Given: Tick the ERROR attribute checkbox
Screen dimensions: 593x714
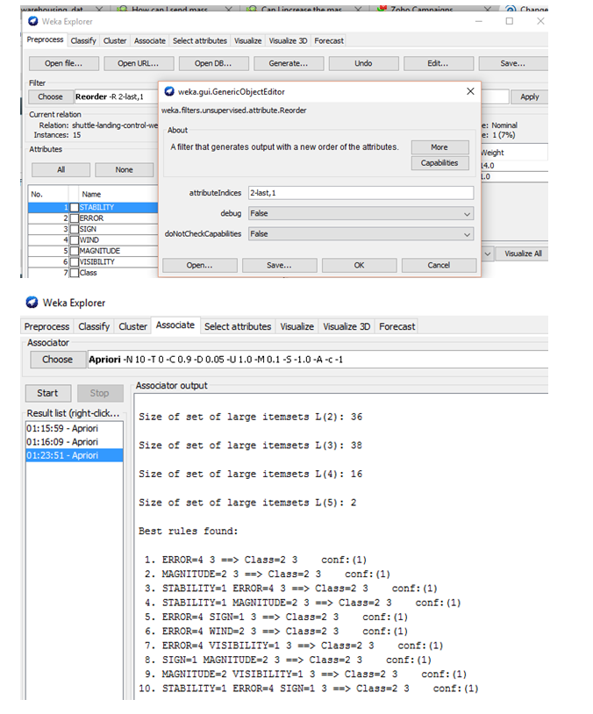Looking at the screenshot, I should [x=75, y=218].
